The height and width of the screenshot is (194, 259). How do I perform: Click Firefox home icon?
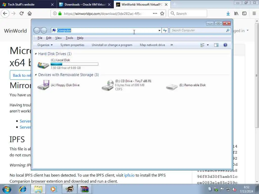click(x=30, y=14)
